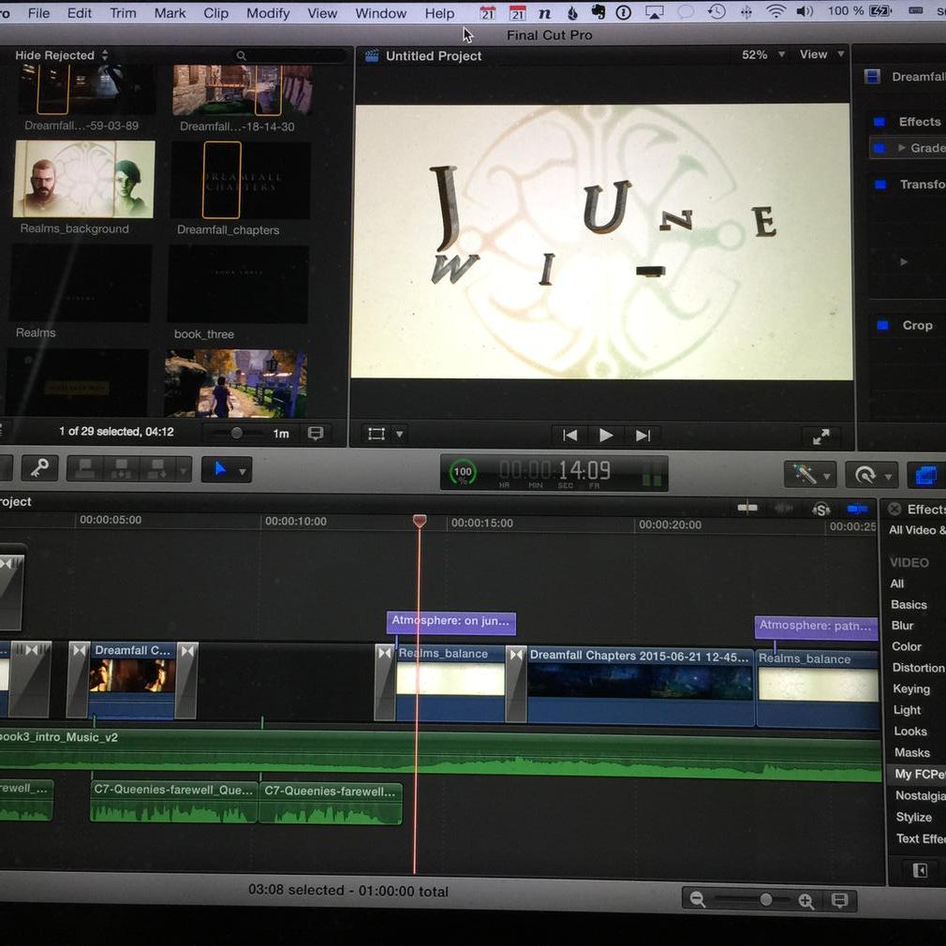Select the book3_intro_Music_v2 audio clip

point(439,755)
